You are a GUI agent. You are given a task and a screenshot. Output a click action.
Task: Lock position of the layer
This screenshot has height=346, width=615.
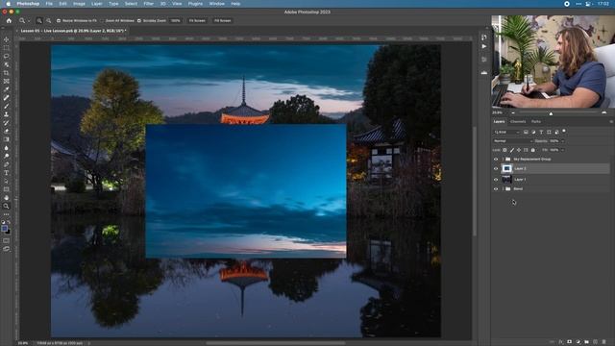[x=519, y=150]
